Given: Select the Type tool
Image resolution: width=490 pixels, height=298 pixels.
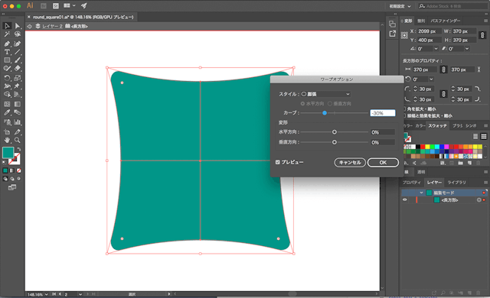Looking at the screenshot, I should pyautogui.click(x=7, y=52).
